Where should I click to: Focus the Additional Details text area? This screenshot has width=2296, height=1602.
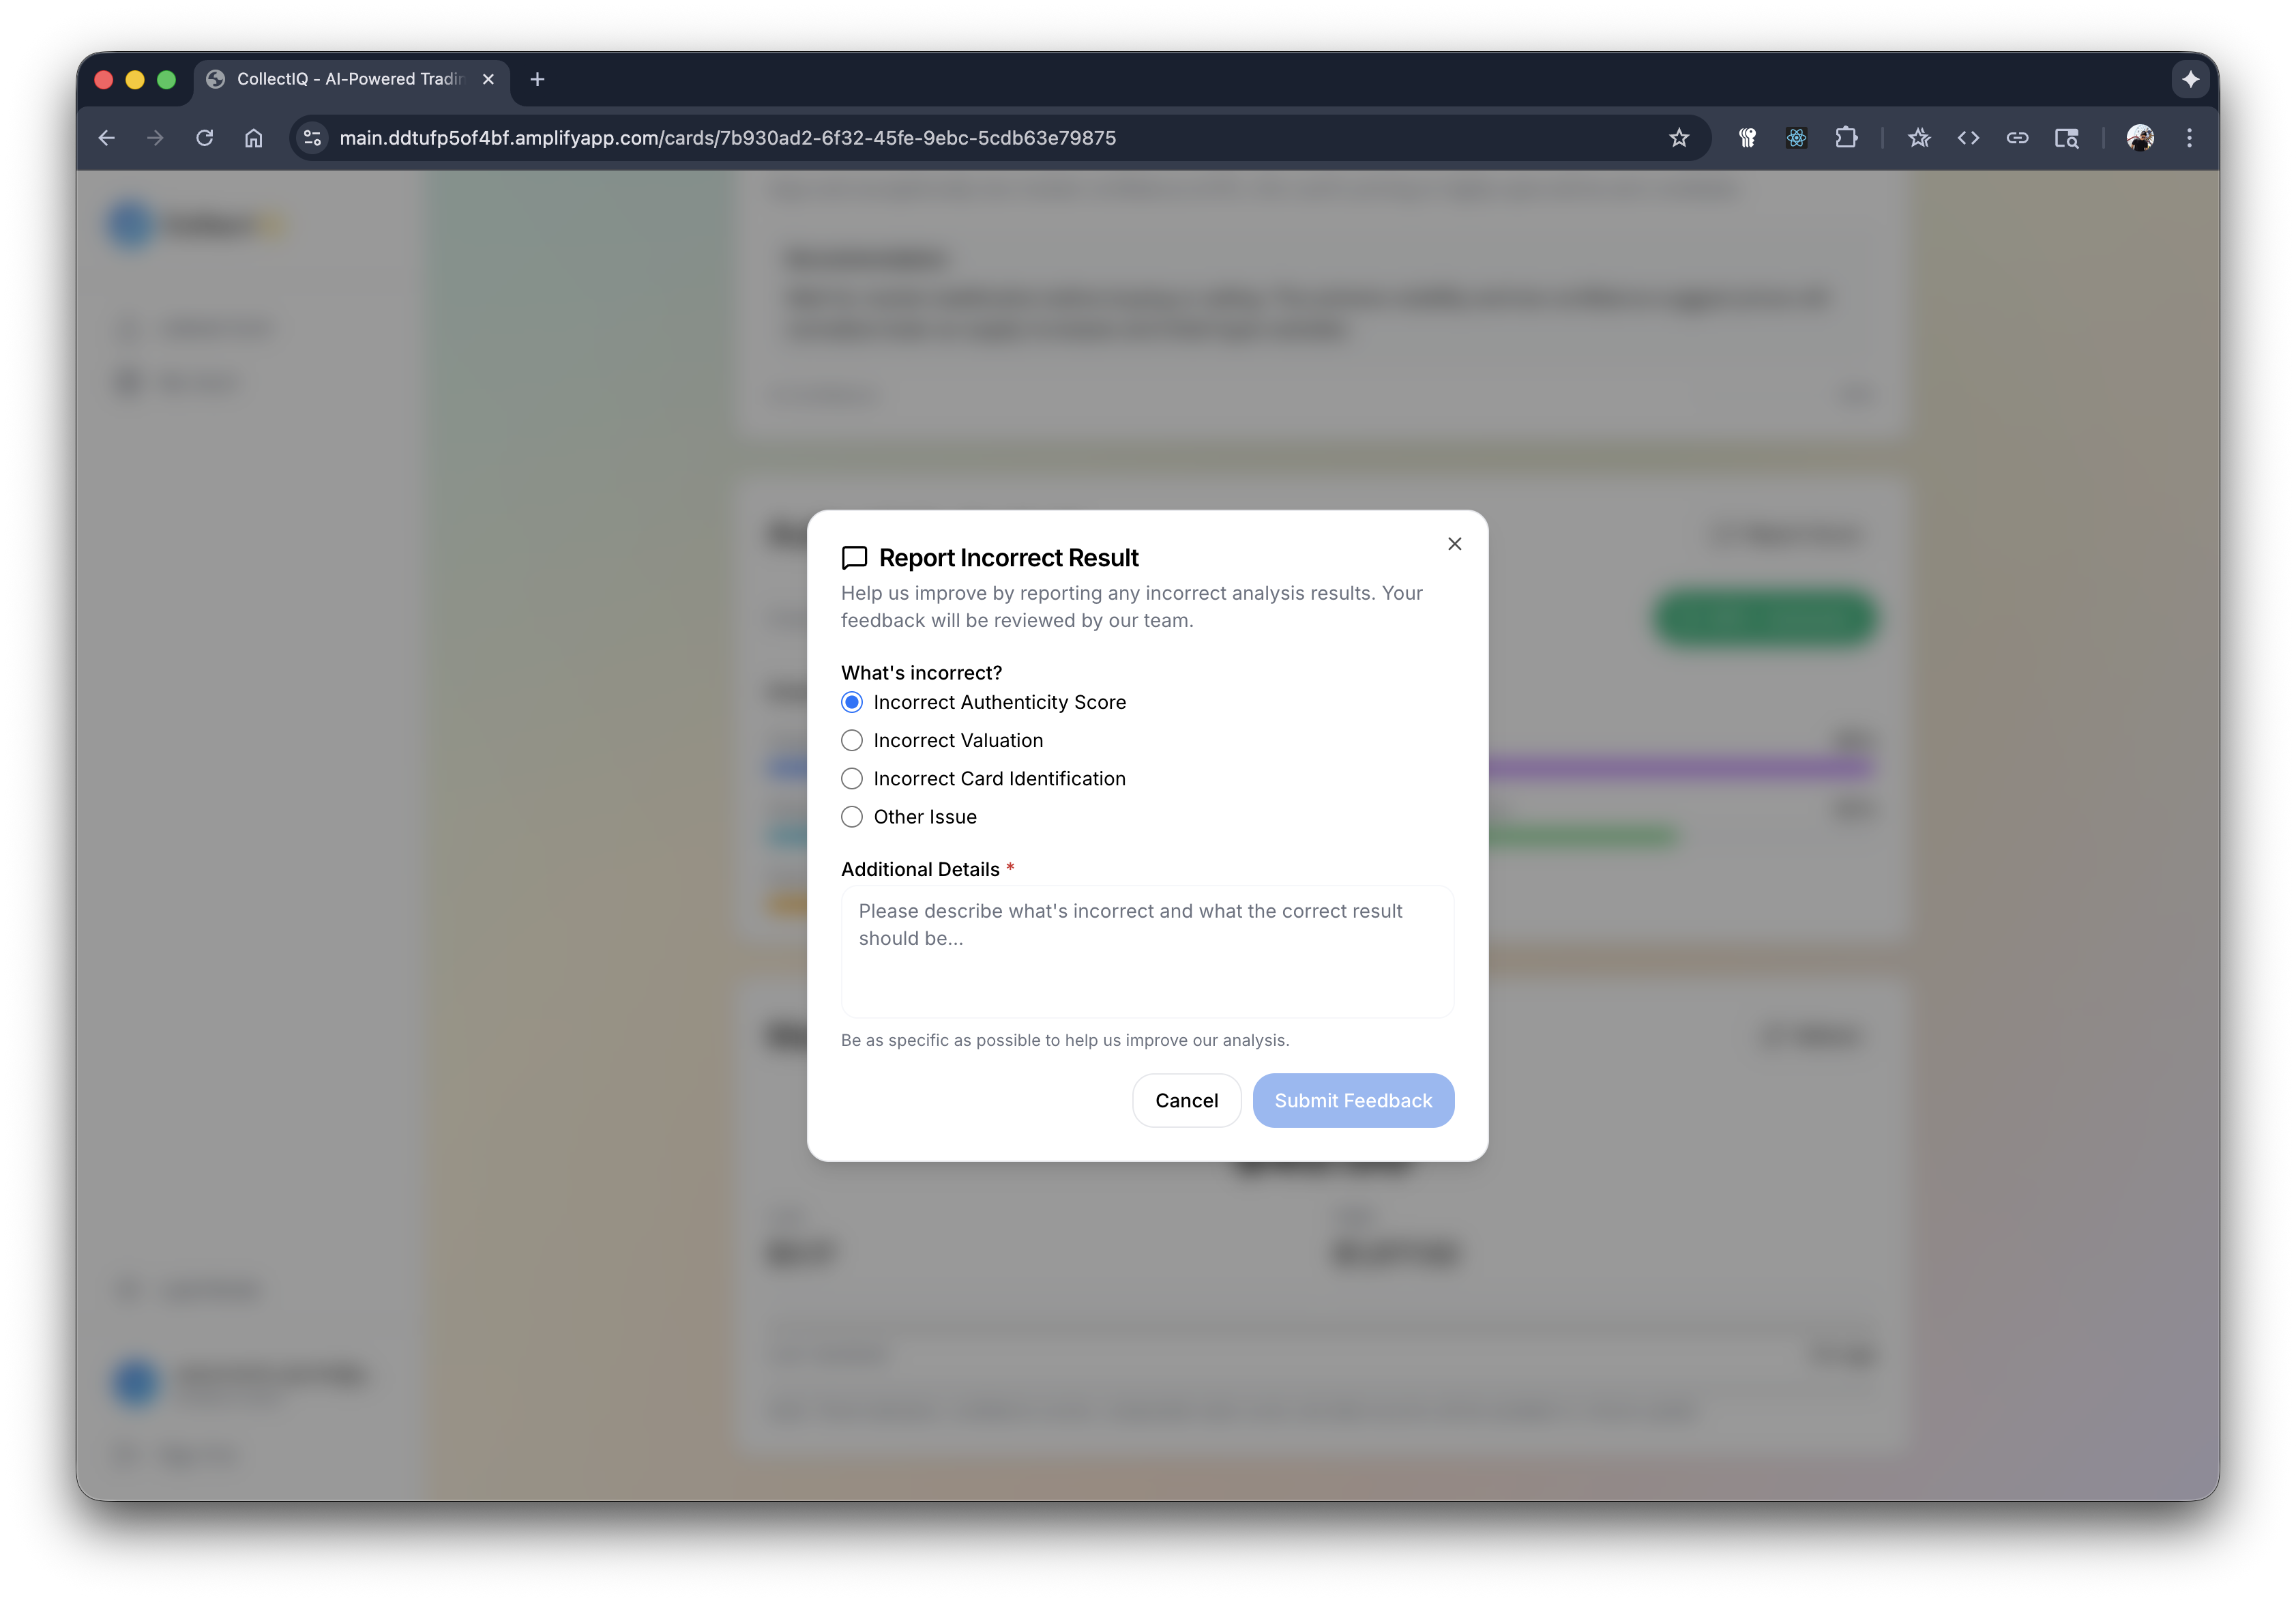click(x=1147, y=951)
